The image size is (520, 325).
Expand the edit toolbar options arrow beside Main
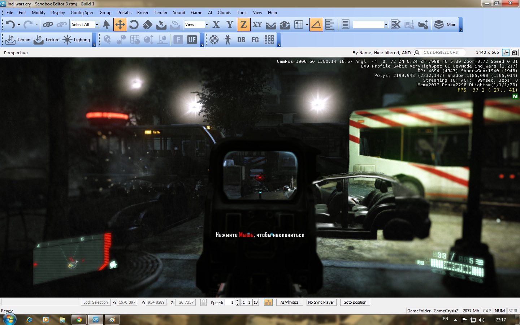(x=460, y=30)
